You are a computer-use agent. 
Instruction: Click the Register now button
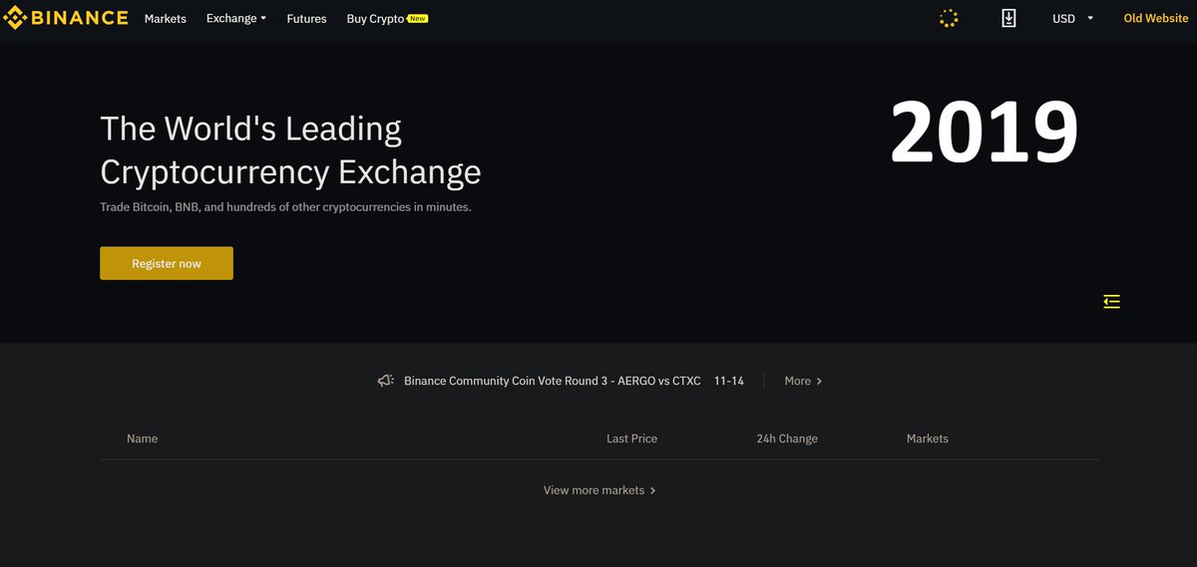[167, 263]
